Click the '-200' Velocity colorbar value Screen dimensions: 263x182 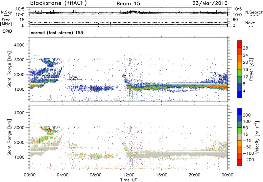pos(249,160)
